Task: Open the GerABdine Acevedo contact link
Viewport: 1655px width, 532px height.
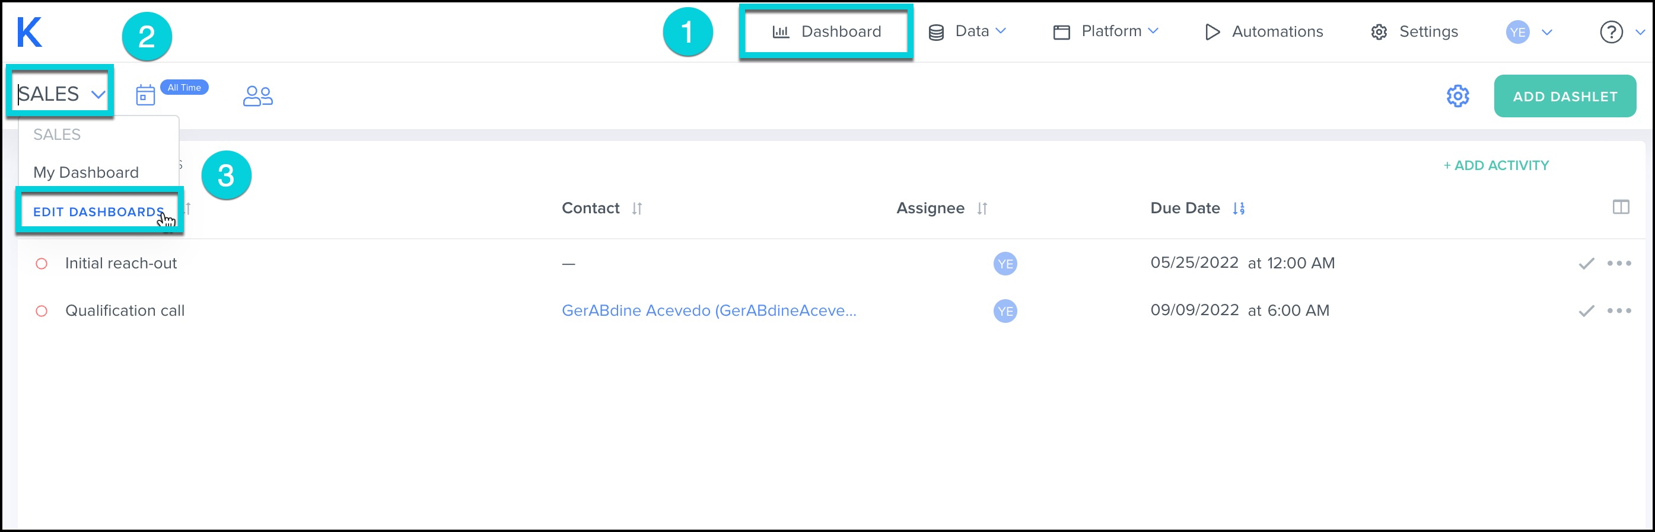Action: pos(709,310)
